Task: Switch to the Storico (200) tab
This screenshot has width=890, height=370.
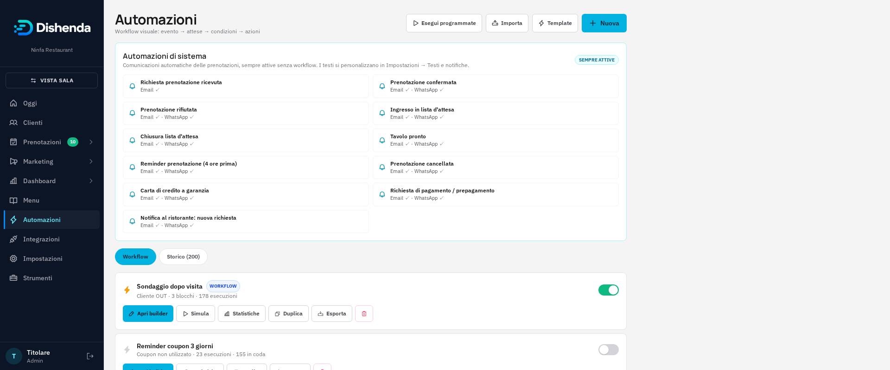Action: (x=183, y=257)
